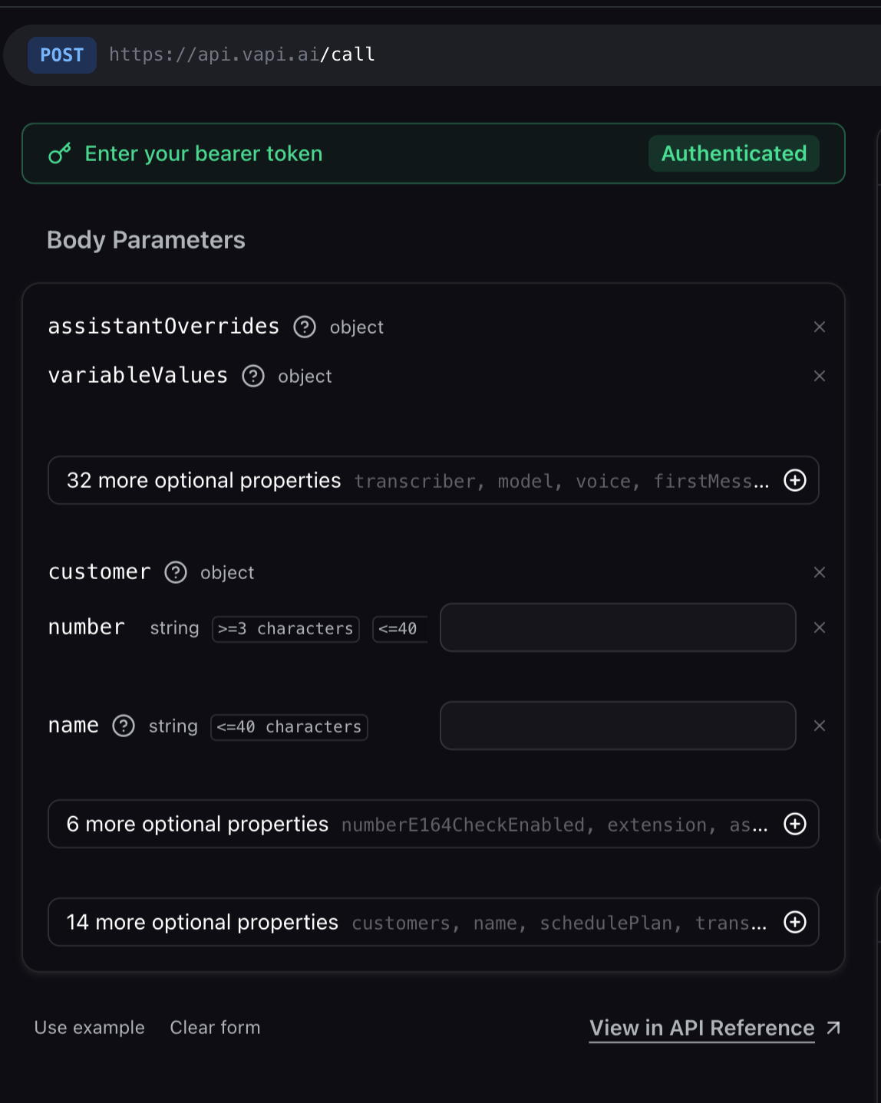This screenshot has width=881, height=1103.
Task: Remove the variableValues property
Action: [820, 376]
